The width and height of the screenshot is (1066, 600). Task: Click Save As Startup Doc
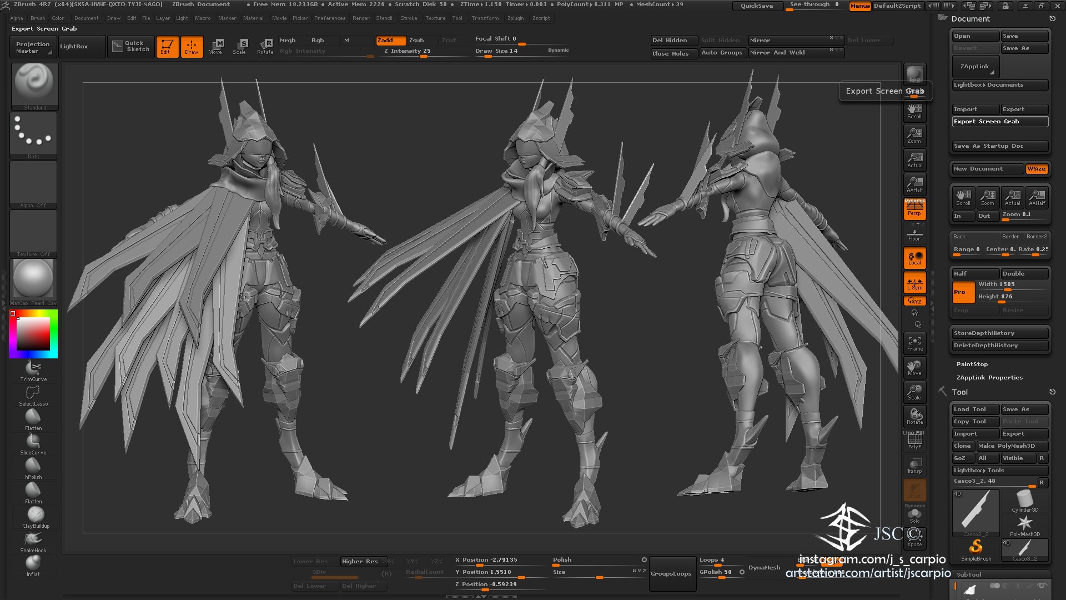point(1000,146)
